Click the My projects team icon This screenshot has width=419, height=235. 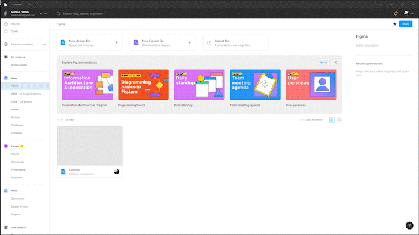pos(6,57)
